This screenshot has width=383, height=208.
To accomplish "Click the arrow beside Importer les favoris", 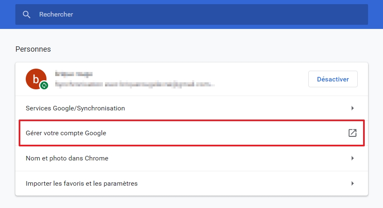I will point(352,183).
